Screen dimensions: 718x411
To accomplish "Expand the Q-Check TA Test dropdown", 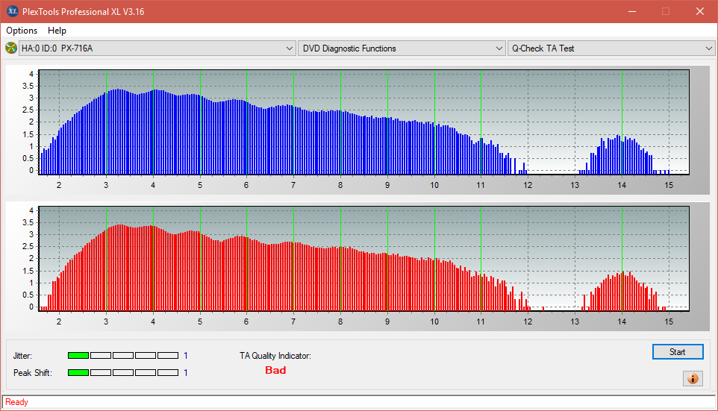I will pos(611,48).
